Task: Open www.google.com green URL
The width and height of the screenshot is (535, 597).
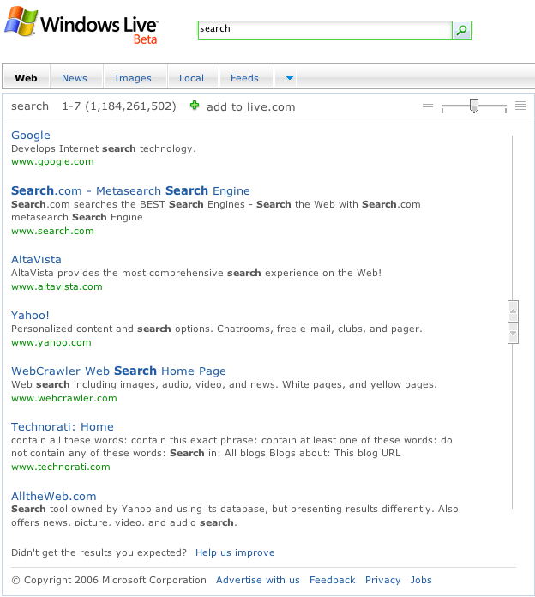Action: (52, 161)
